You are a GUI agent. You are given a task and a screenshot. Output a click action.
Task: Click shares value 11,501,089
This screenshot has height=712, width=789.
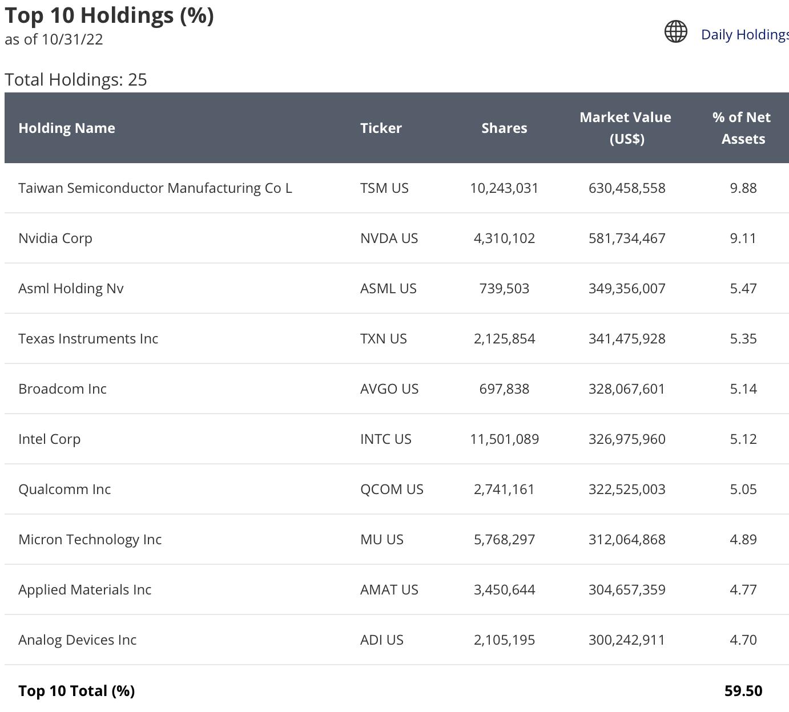click(x=504, y=439)
